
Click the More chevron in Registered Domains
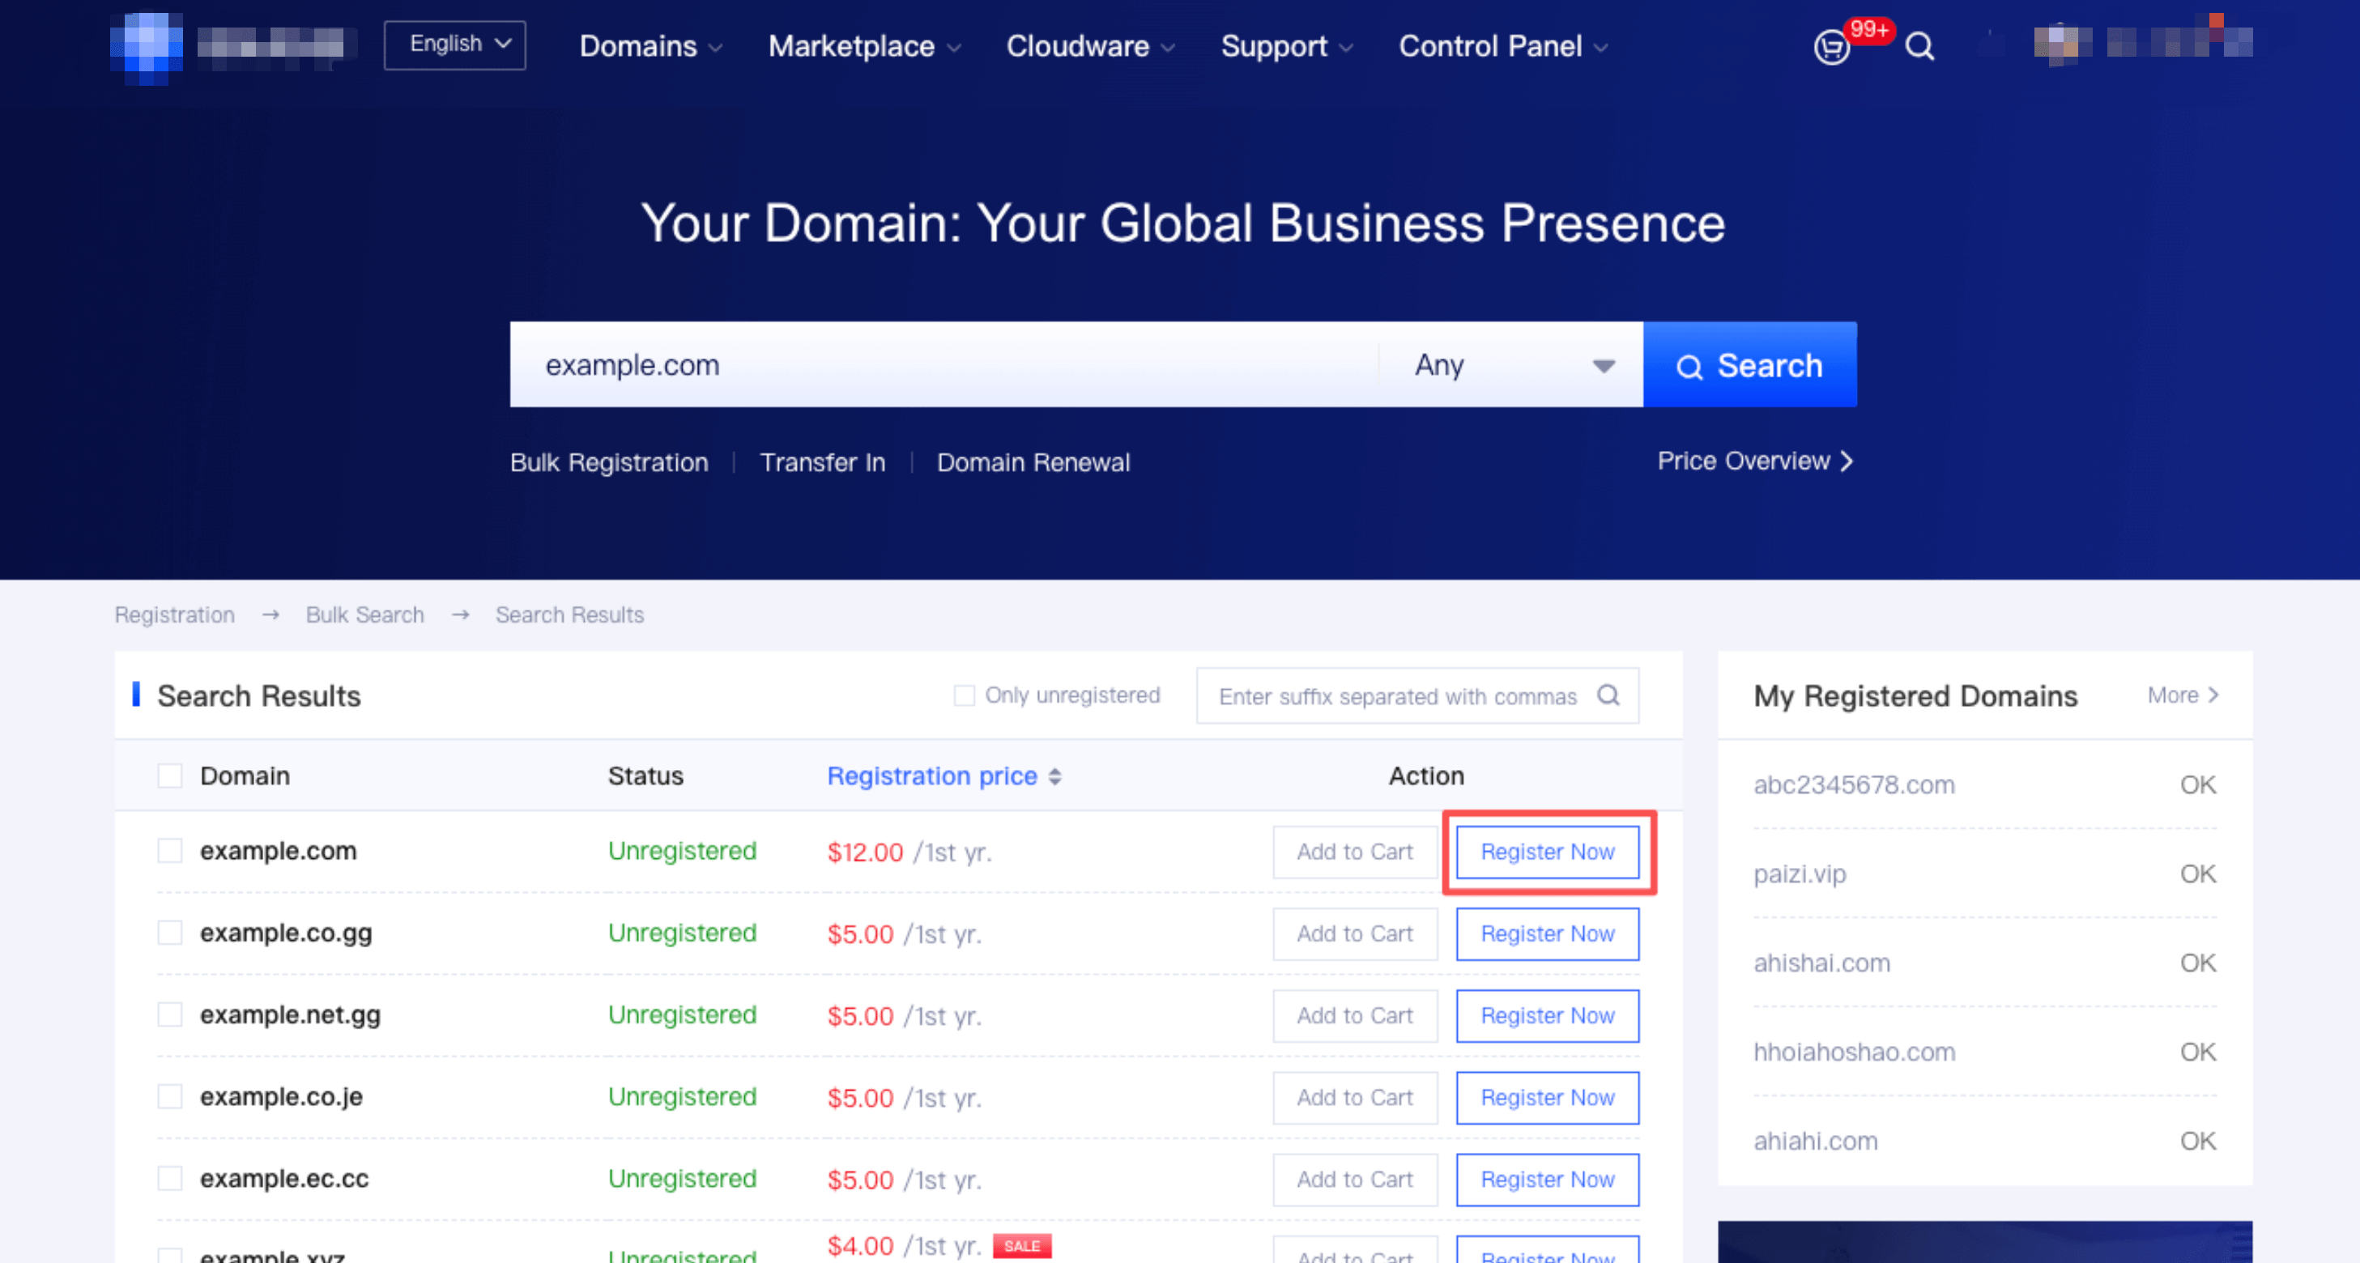point(2213,695)
